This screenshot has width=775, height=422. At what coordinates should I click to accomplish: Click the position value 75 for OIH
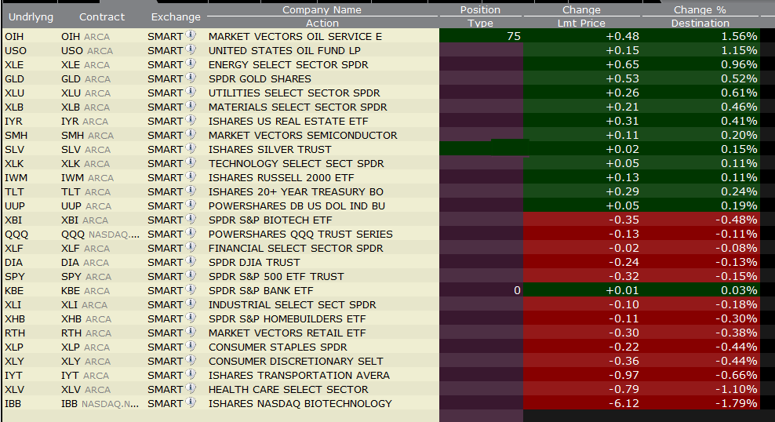pos(514,37)
